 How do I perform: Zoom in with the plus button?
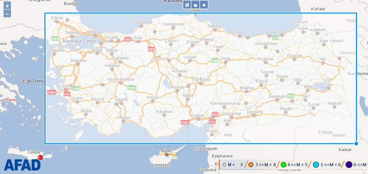pyautogui.click(x=7, y=6)
